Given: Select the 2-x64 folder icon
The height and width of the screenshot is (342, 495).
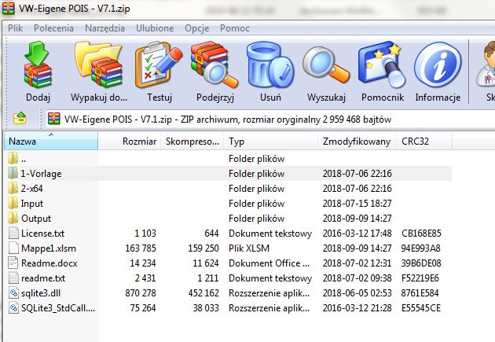Looking at the screenshot, I should tap(13, 188).
